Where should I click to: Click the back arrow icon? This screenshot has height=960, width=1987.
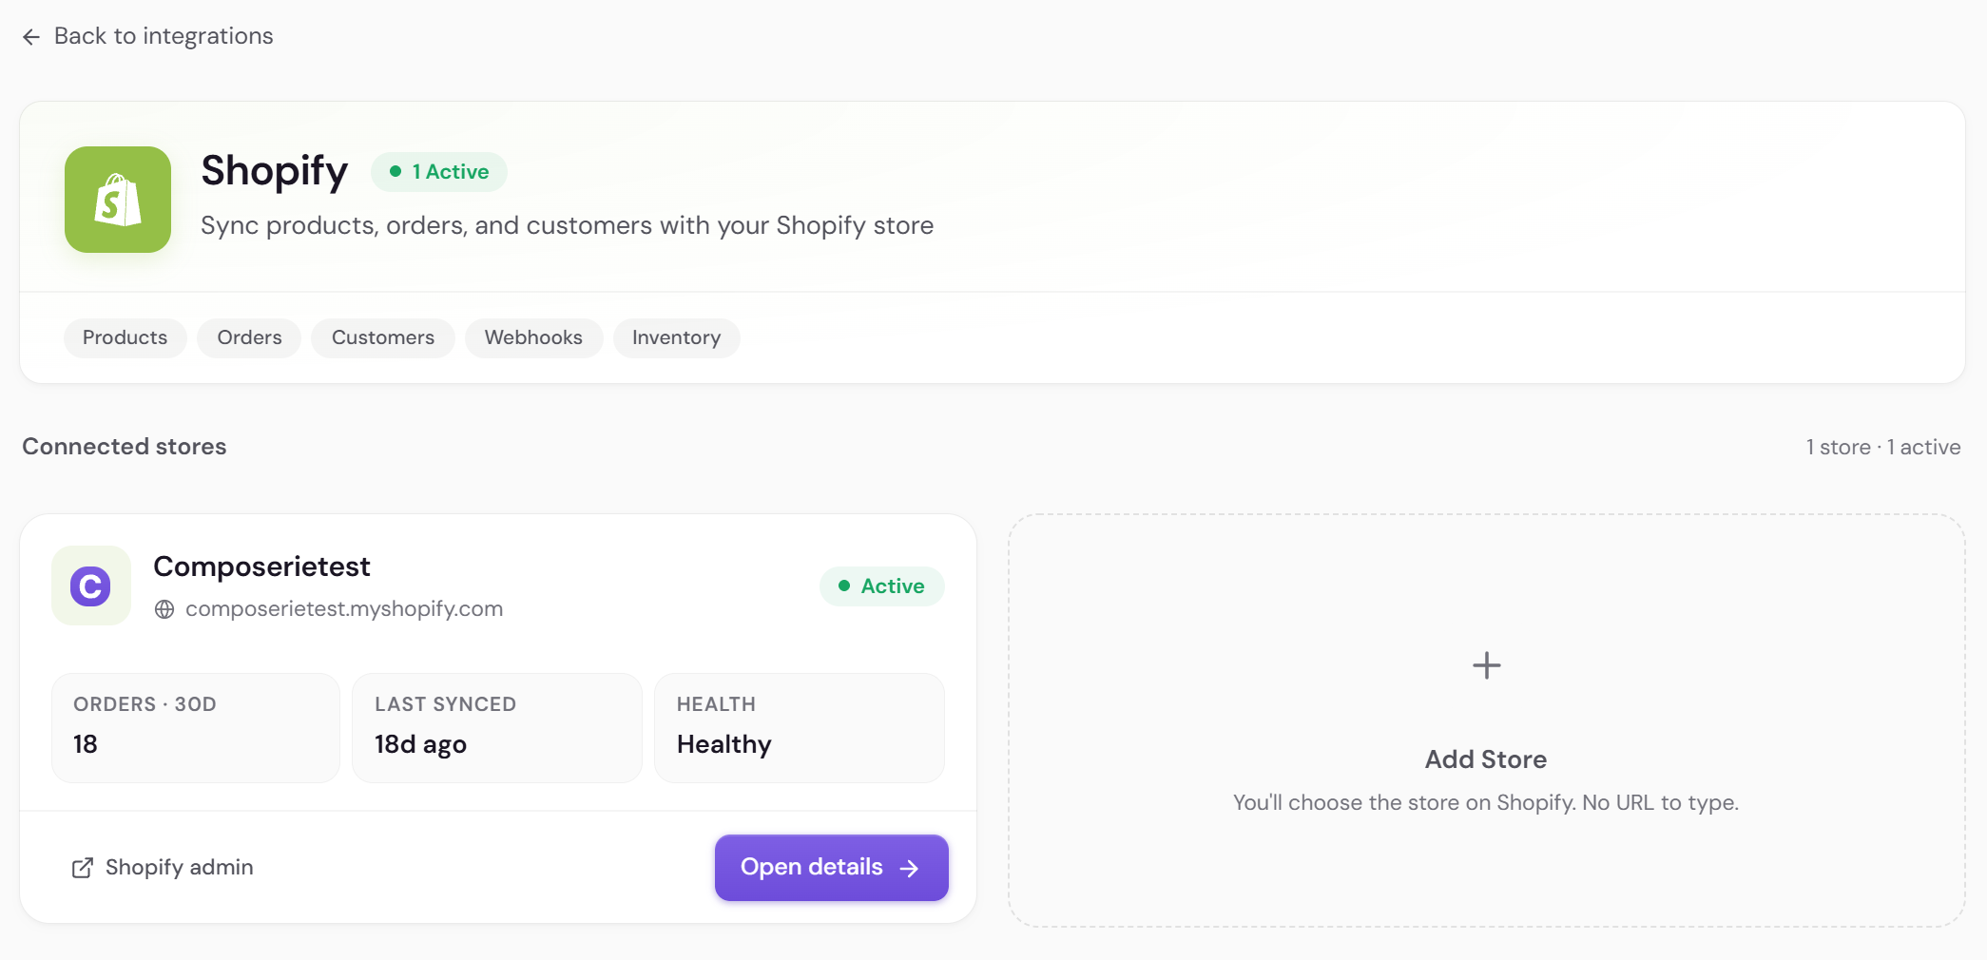tap(31, 37)
